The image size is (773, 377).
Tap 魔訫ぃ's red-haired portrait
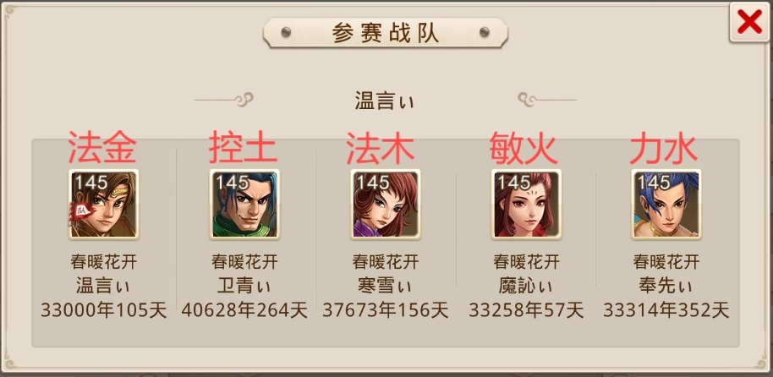[526, 204]
